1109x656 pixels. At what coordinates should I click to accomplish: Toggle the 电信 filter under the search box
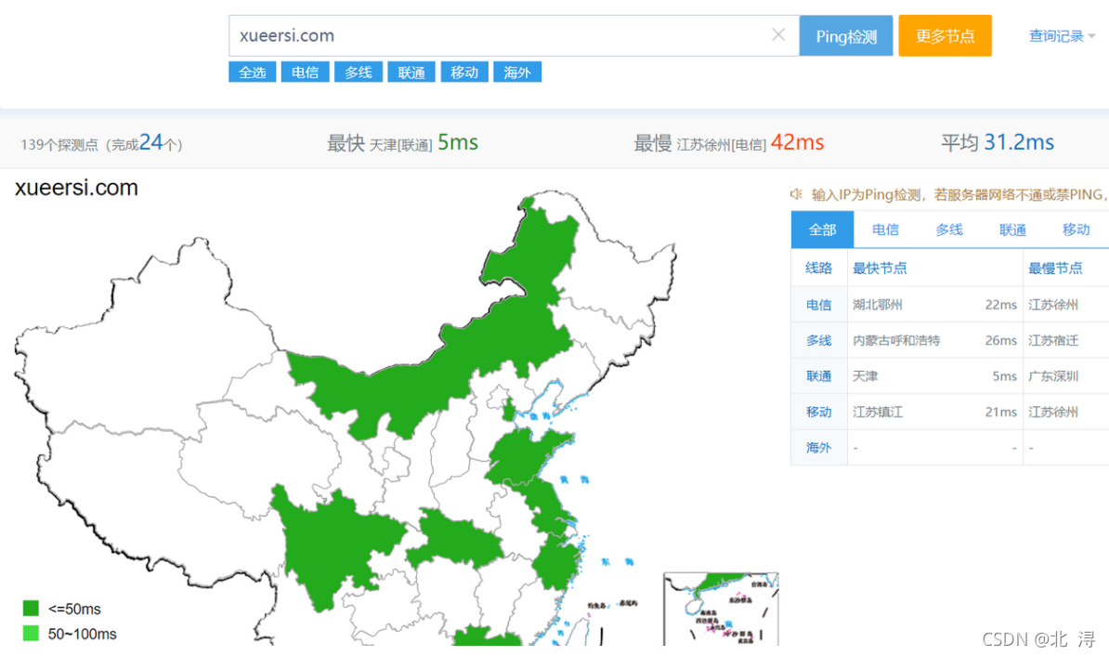pyautogui.click(x=306, y=72)
